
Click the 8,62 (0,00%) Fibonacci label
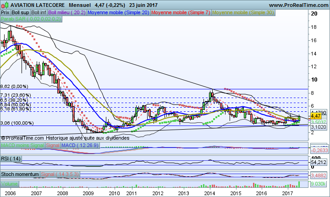click(14, 87)
